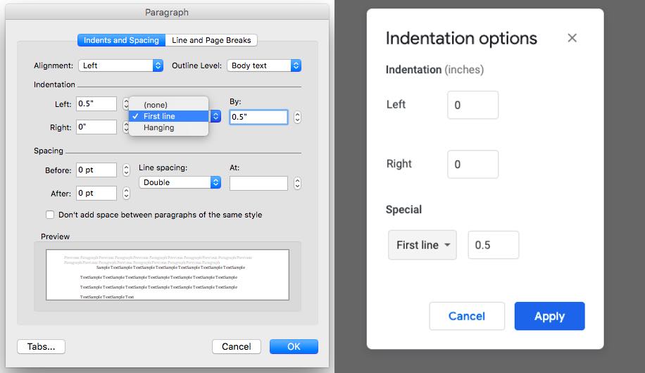Click Cancel in Paragraph dialog
The height and width of the screenshot is (373, 645).
point(237,347)
